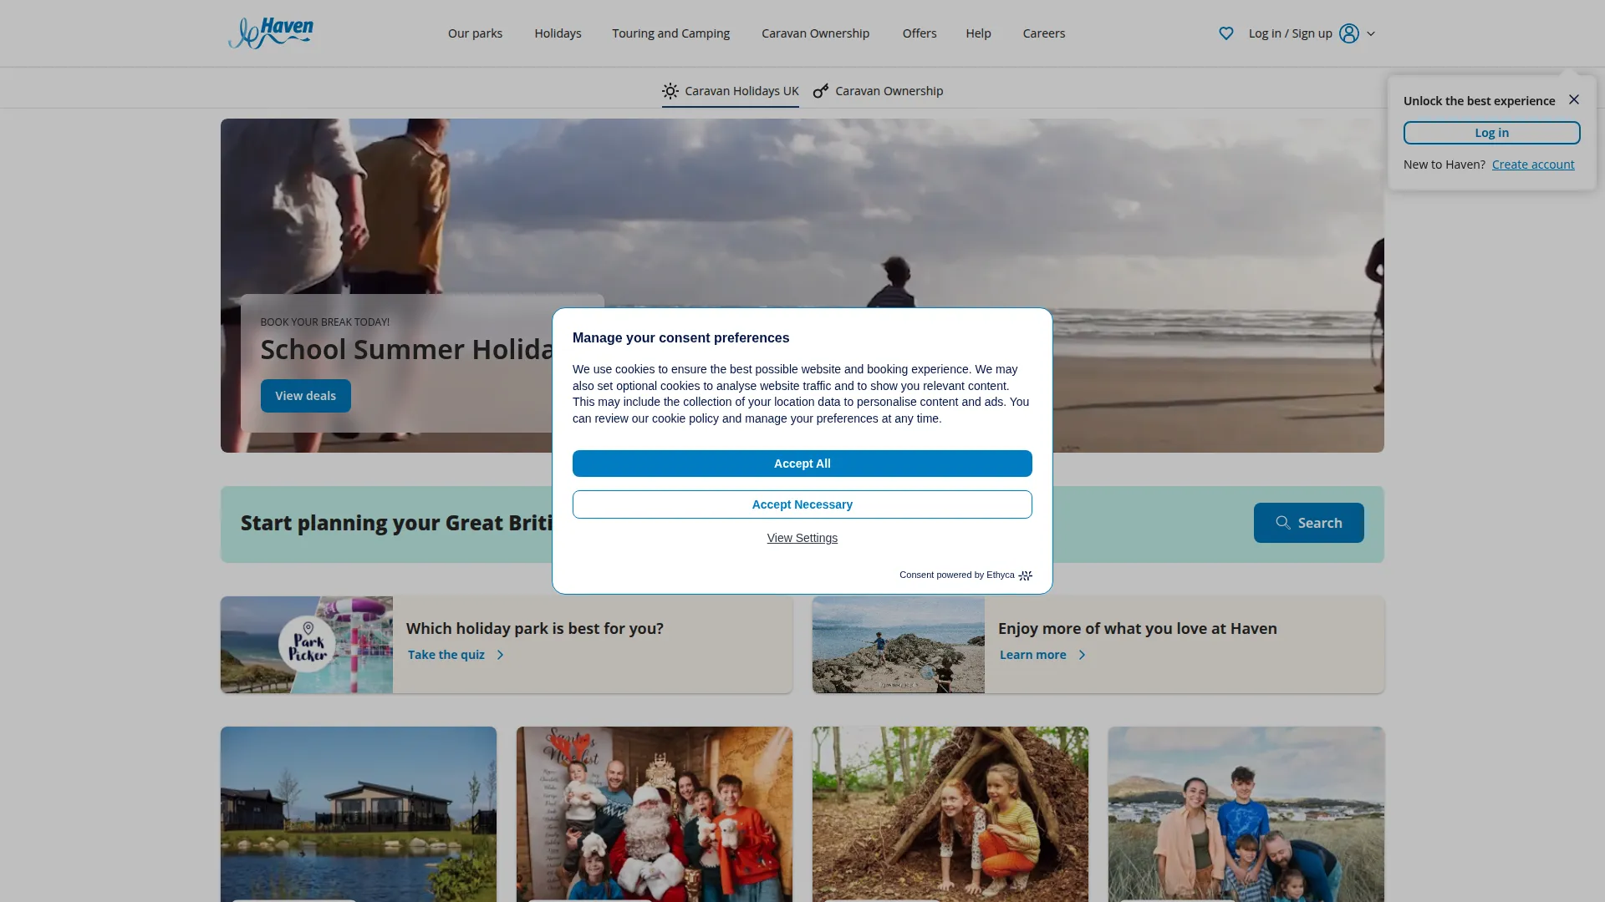Open the family on dunes thumbnail
This screenshot has height=902, width=1605.
[1246, 814]
